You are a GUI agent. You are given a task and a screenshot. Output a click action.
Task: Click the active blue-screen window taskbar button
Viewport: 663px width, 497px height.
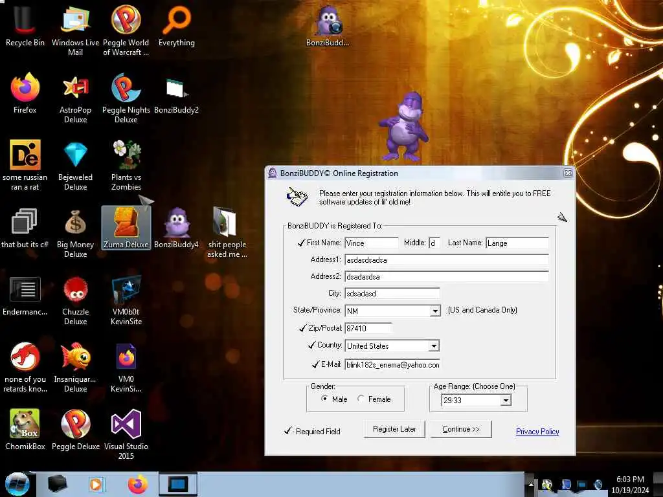(178, 484)
